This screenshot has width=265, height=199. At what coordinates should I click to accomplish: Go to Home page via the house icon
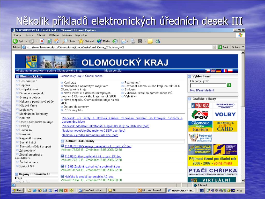pyautogui.click(x=57, y=41)
